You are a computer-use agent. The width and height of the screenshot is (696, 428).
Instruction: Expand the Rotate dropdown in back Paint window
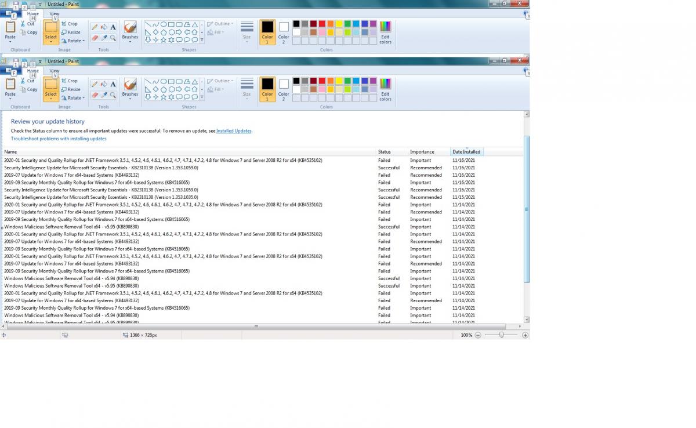pyautogui.click(x=84, y=41)
